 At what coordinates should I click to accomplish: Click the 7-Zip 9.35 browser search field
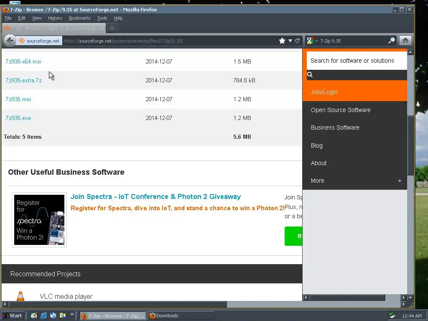pyautogui.click(x=352, y=41)
